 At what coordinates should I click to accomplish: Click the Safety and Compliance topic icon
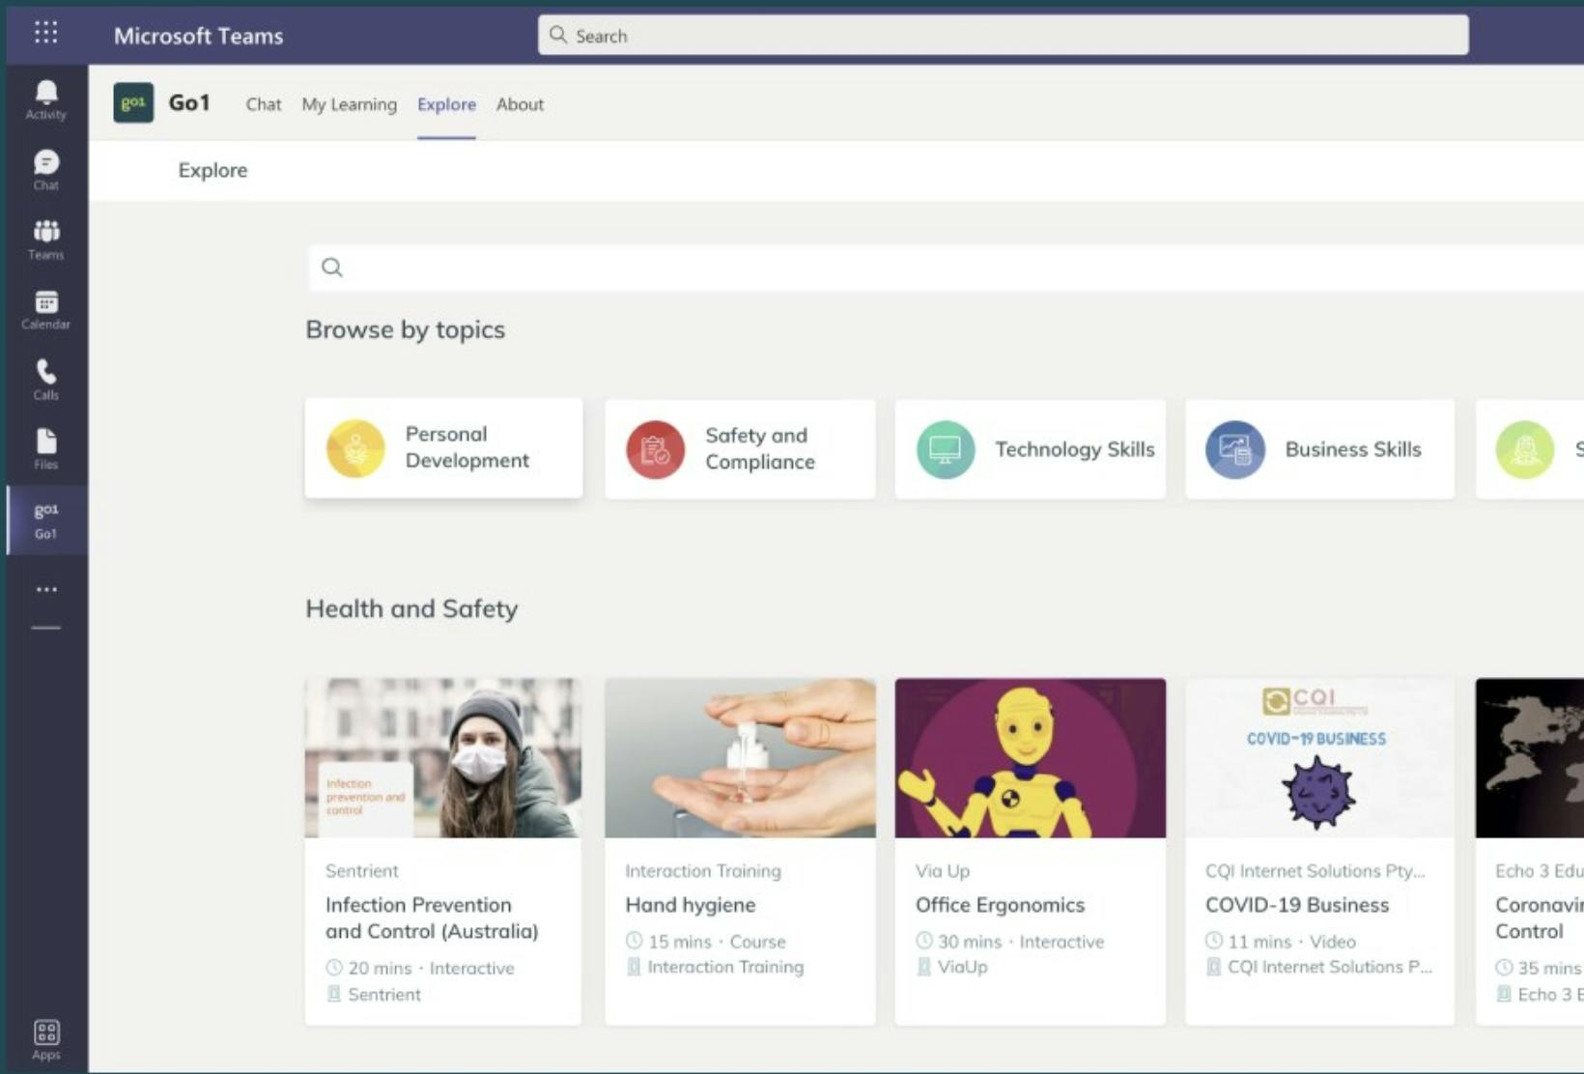coord(655,449)
